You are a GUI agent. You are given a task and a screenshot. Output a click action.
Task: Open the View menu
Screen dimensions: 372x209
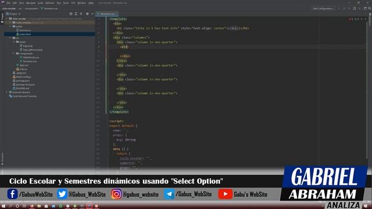[22, 3]
